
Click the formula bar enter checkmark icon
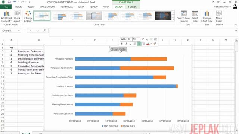pos(37,31)
